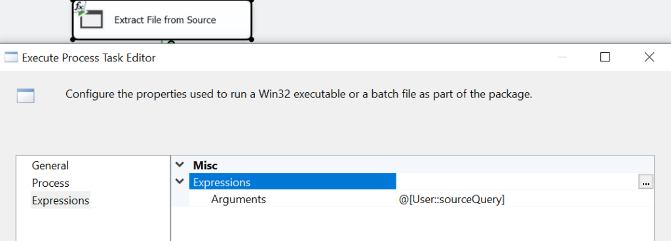Open the General page
The width and height of the screenshot is (671, 241).
50,165
